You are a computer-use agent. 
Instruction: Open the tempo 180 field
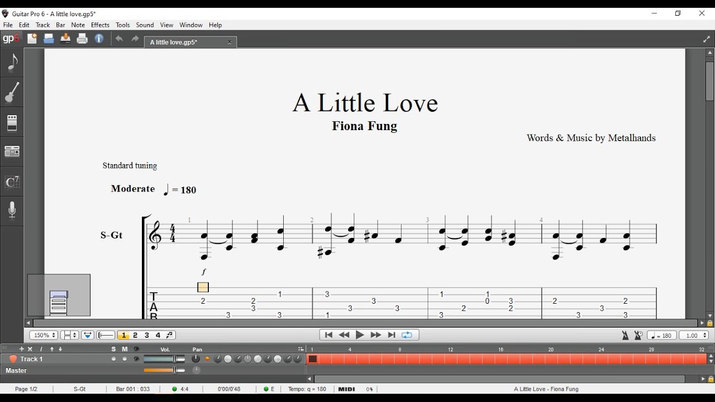(662, 336)
